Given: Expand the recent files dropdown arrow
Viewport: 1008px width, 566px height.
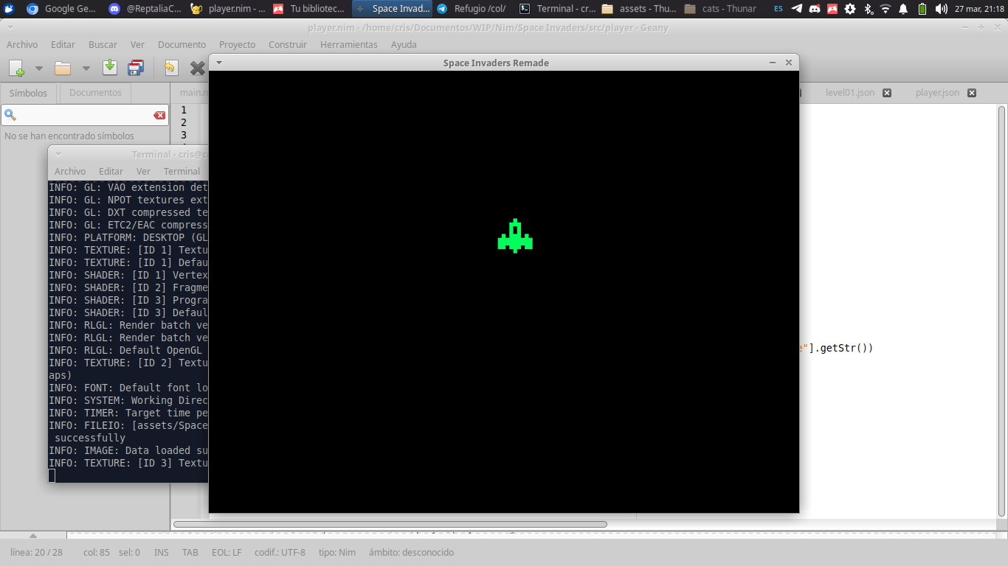Looking at the screenshot, I should (x=86, y=69).
